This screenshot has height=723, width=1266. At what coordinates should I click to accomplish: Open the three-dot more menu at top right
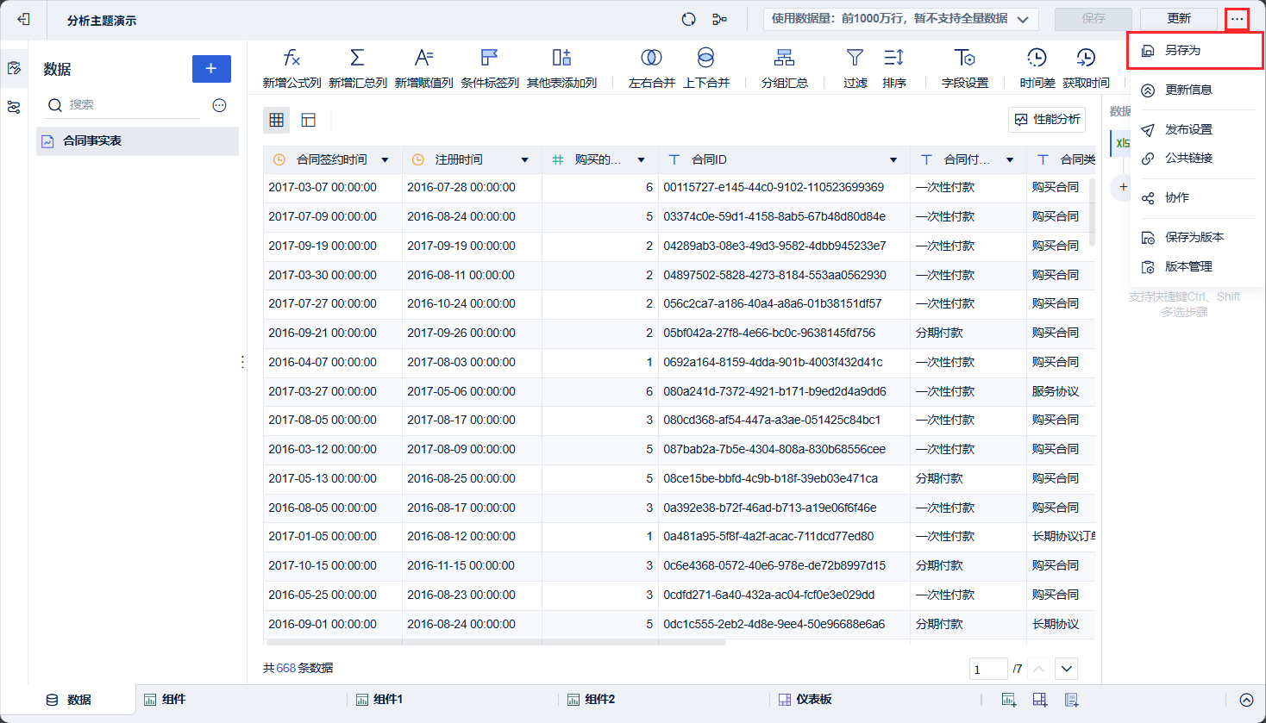(1237, 19)
